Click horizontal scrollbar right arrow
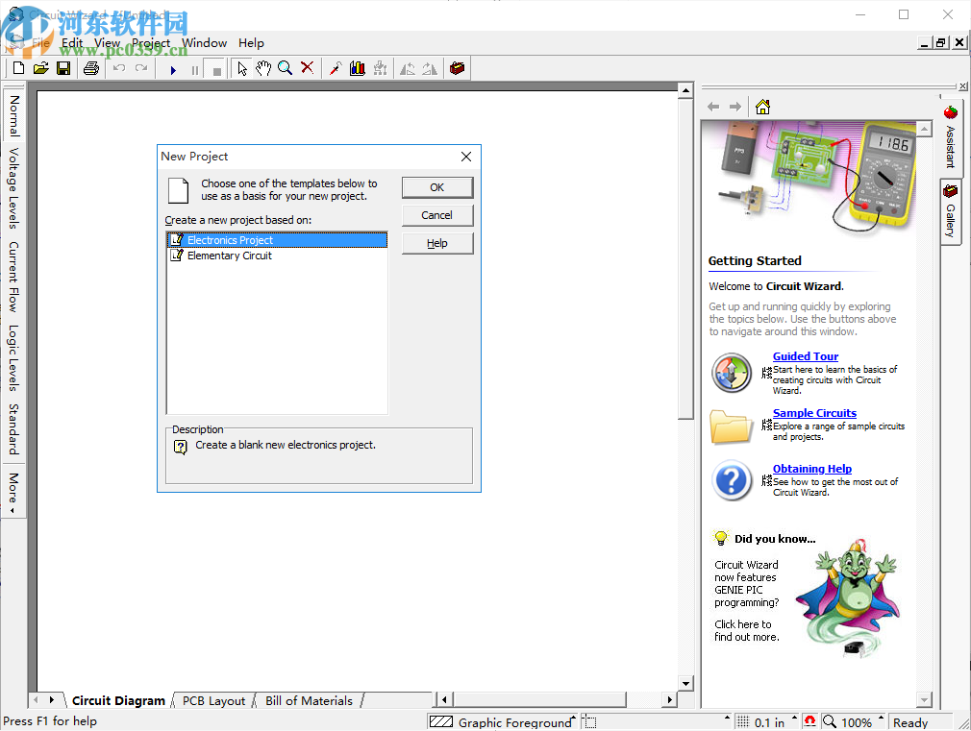The image size is (971, 731). click(669, 700)
